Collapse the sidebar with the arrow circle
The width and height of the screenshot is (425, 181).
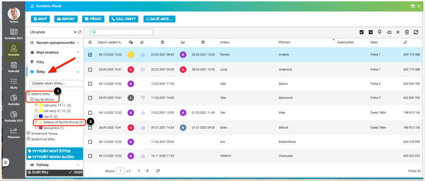[5, 162]
